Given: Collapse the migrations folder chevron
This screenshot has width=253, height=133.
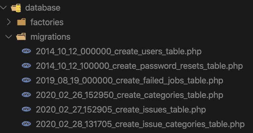Looking at the screenshot, I should [x=9, y=37].
